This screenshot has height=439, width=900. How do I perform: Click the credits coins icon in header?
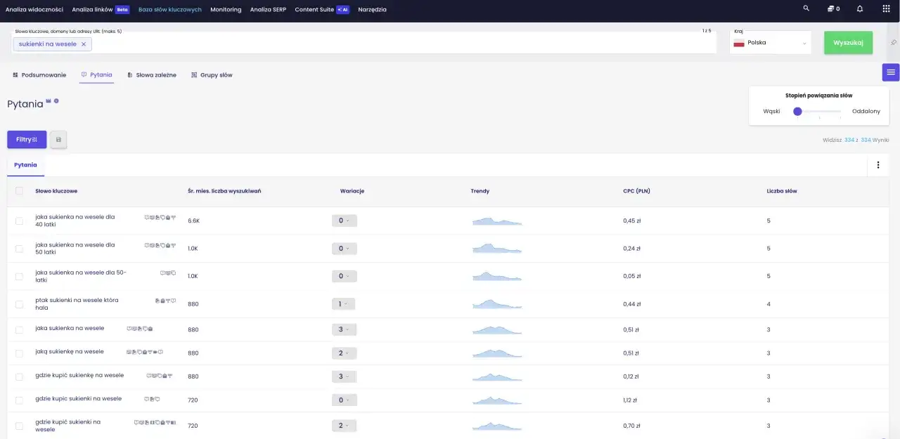pyautogui.click(x=832, y=9)
